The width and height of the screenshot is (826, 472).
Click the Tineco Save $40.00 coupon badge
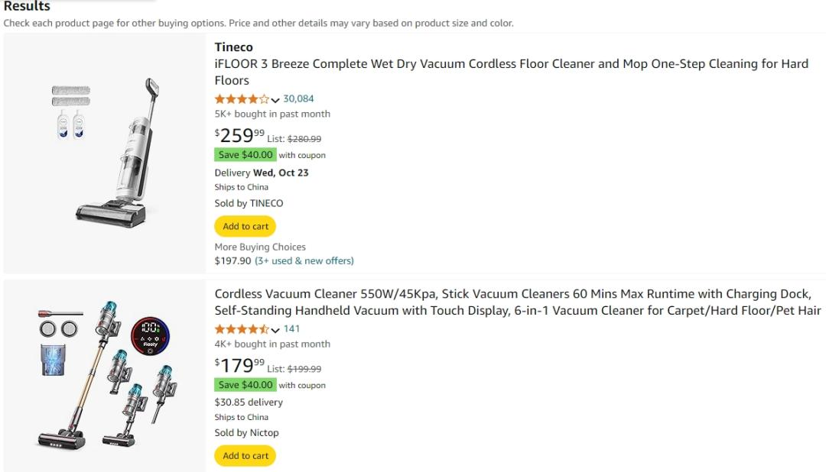coord(246,154)
